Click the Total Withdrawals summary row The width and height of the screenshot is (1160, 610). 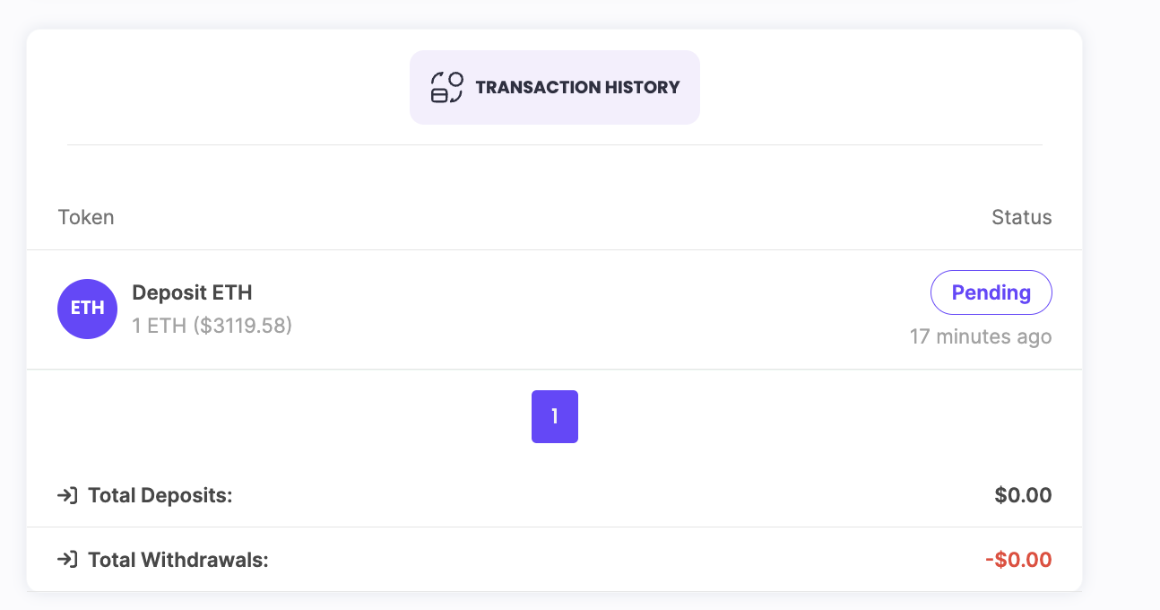(x=555, y=560)
